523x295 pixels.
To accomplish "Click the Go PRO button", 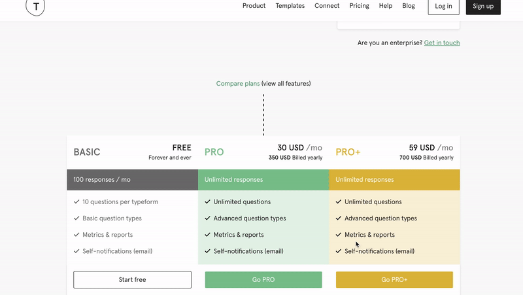I will (x=263, y=280).
